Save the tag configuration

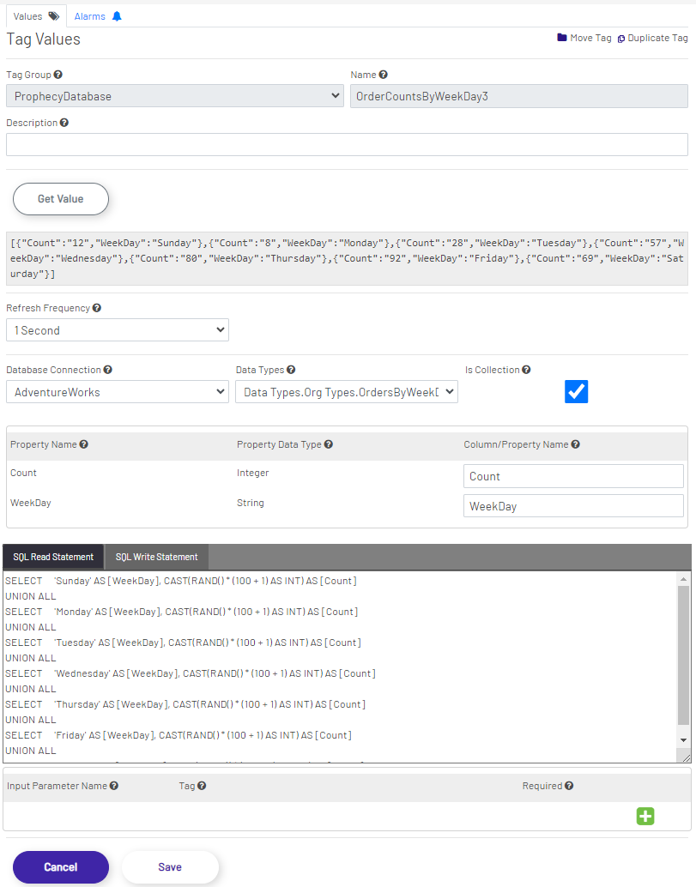[169, 867]
